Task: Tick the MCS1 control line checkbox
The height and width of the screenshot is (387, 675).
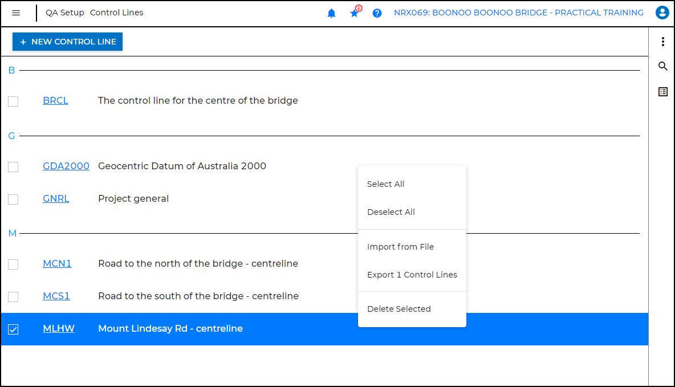Action: [13, 296]
